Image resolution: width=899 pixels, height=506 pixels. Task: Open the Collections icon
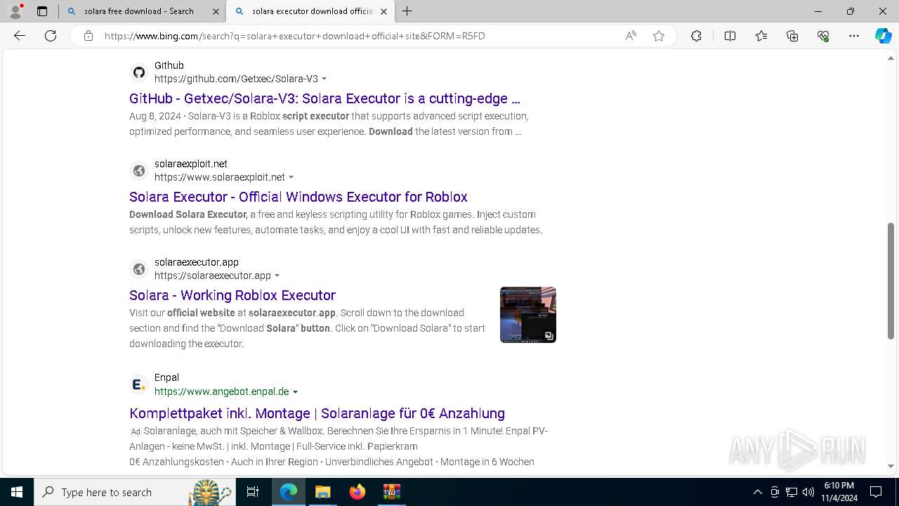(792, 36)
